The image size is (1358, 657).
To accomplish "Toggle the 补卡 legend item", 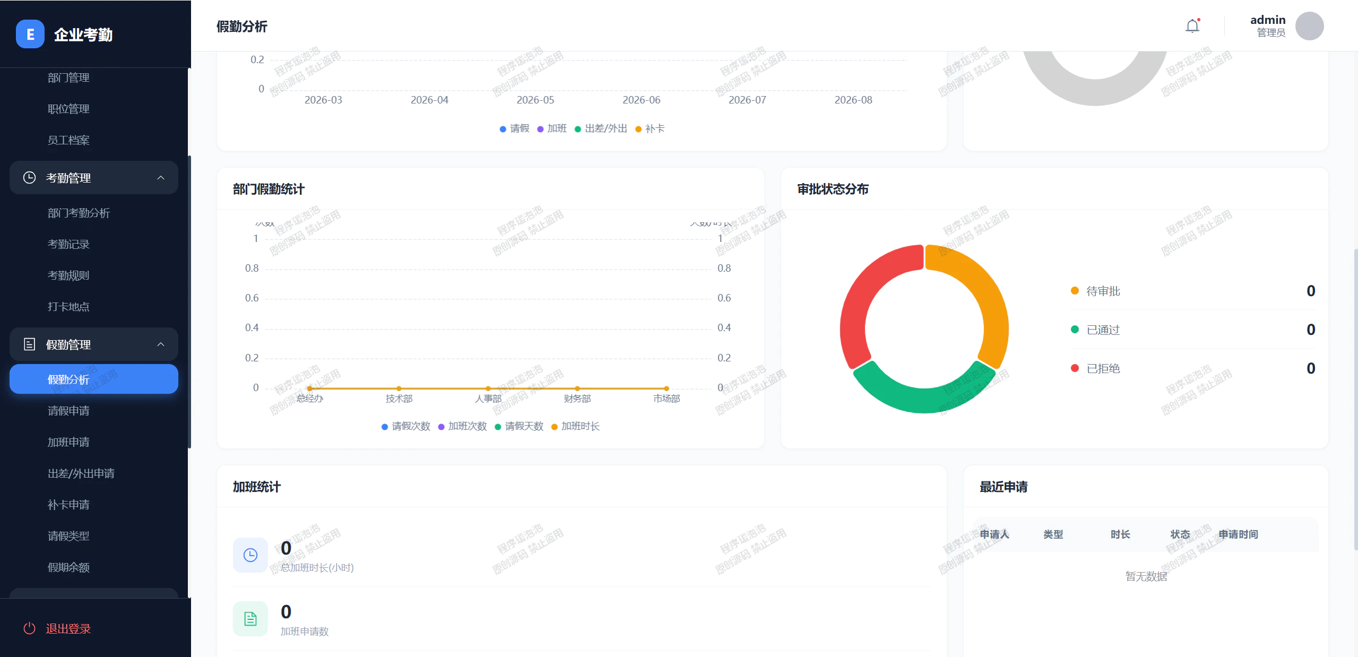I will point(650,128).
